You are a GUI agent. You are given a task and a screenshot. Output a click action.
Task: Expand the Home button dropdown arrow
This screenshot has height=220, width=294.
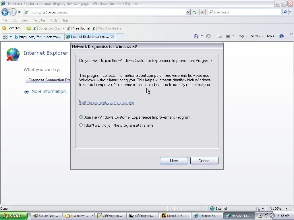[202, 36]
